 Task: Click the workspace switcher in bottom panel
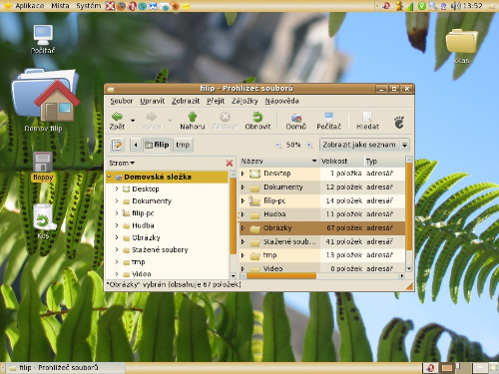click(x=456, y=368)
